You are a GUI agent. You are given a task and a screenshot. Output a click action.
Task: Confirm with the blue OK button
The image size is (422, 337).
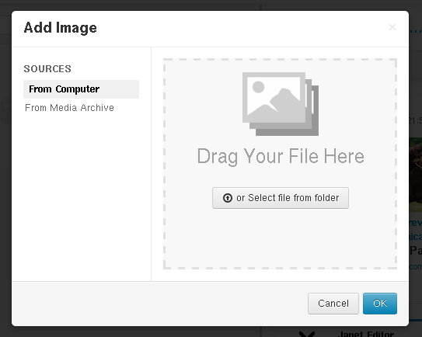tap(380, 304)
